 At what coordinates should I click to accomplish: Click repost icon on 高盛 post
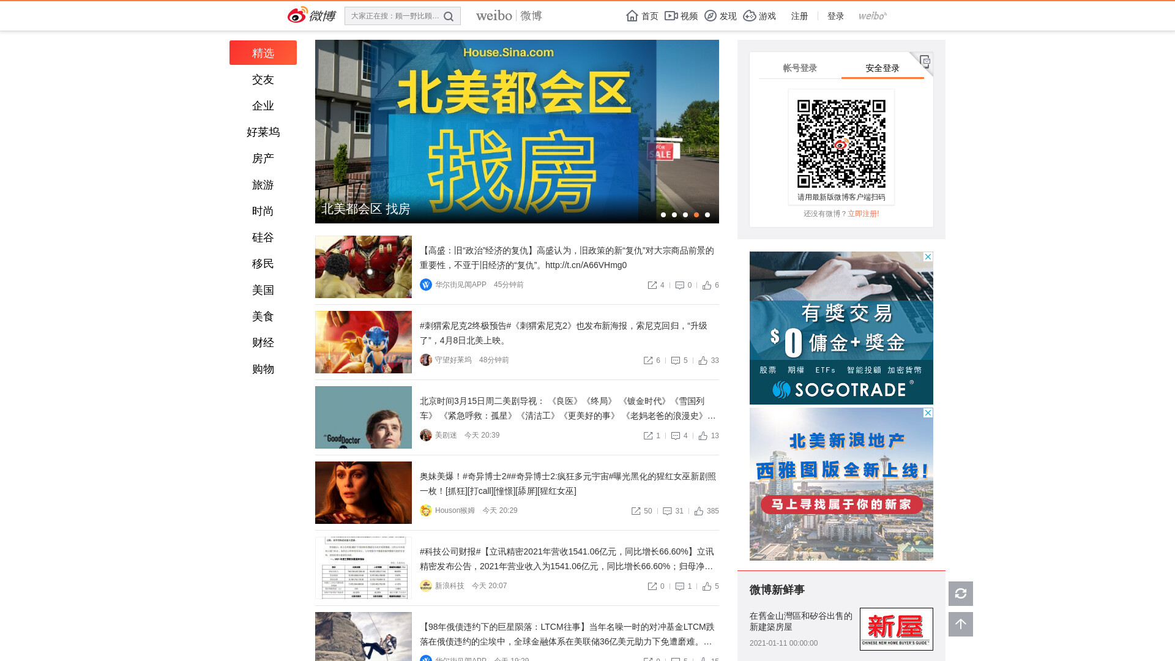[652, 285]
